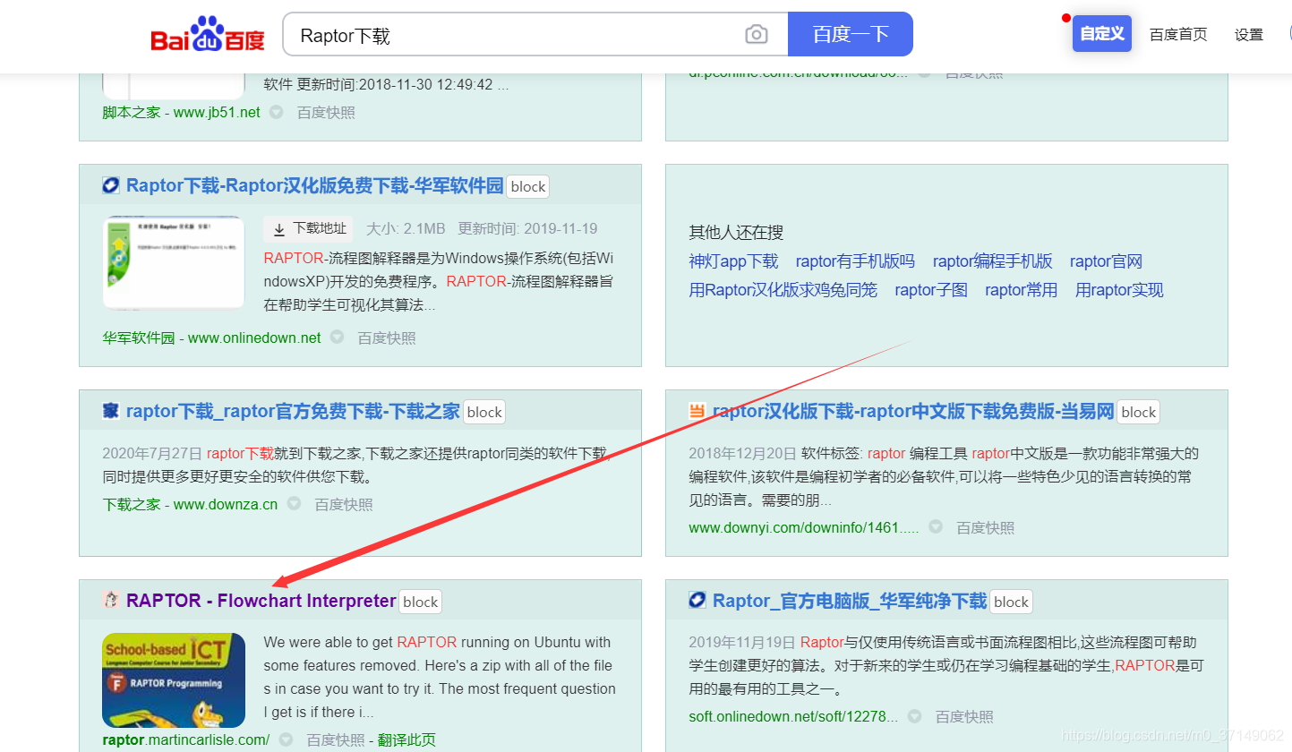Click related search 用Raptor汉化版求鸡兔同笼
The width and height of the screenshot is (1292, 752).
click(783, 290)
